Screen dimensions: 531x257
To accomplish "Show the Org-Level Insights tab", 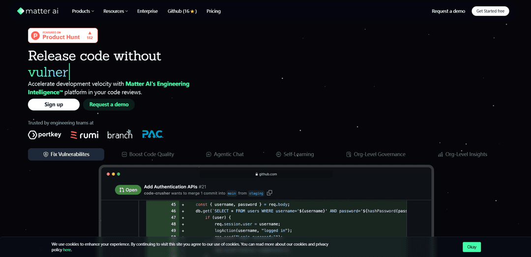I will (x=462, y=154).
